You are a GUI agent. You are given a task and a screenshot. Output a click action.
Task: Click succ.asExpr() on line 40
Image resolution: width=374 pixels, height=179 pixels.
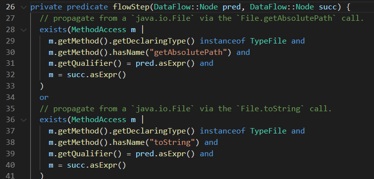point(97,165)
